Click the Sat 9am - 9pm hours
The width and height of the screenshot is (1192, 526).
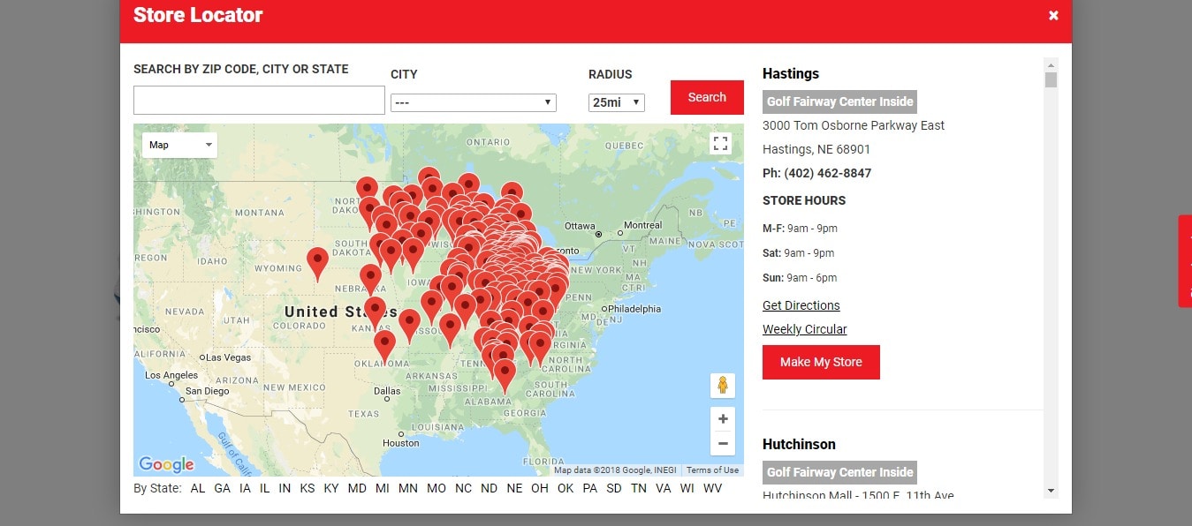[798, 253]
